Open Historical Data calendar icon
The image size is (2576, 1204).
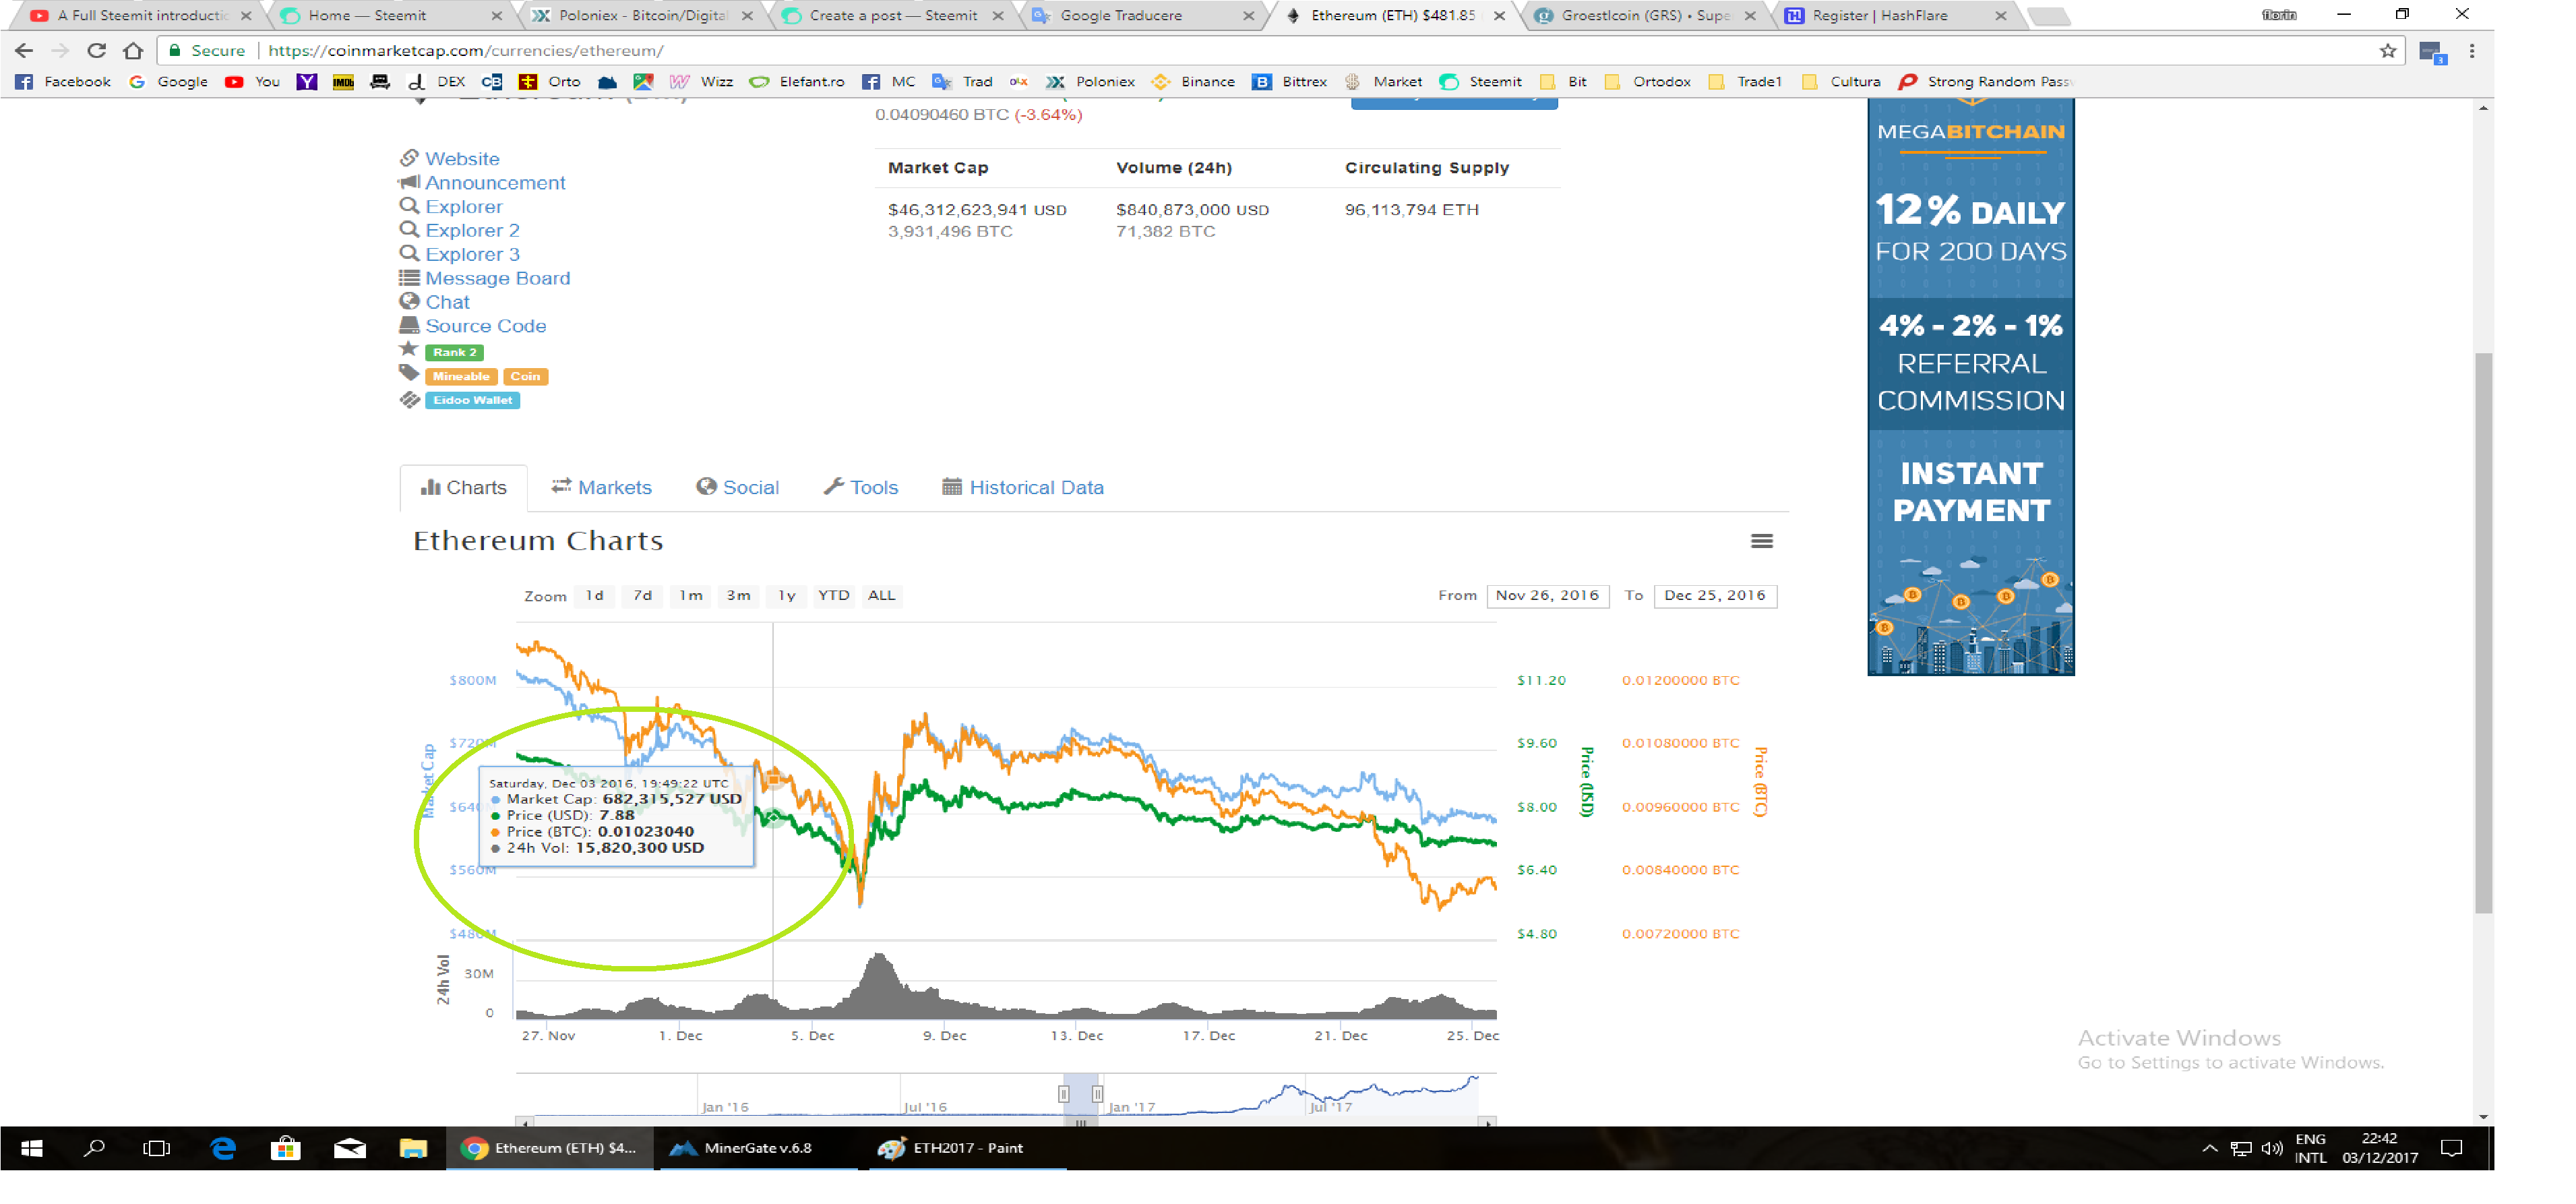(951, 487)
